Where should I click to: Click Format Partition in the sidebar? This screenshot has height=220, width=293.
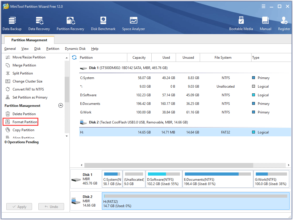tap(25, 122)
